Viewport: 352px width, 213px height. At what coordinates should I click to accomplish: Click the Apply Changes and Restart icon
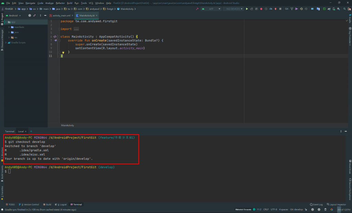252,9
